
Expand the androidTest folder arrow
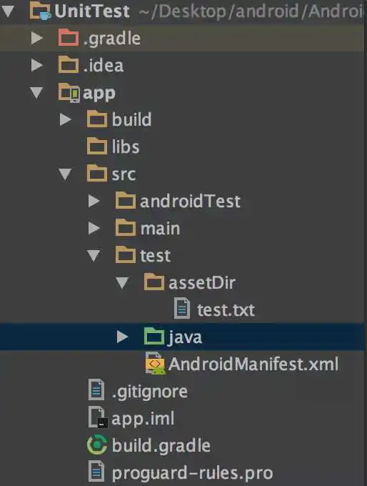[94, 201]
